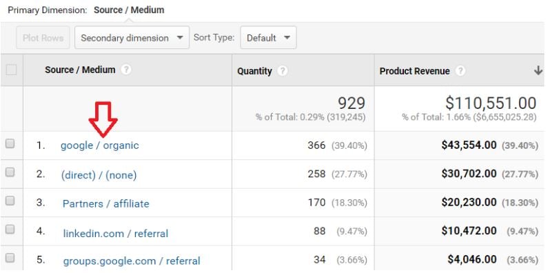Tick the groups.google.com / referral checkbox

click(10, 258)
